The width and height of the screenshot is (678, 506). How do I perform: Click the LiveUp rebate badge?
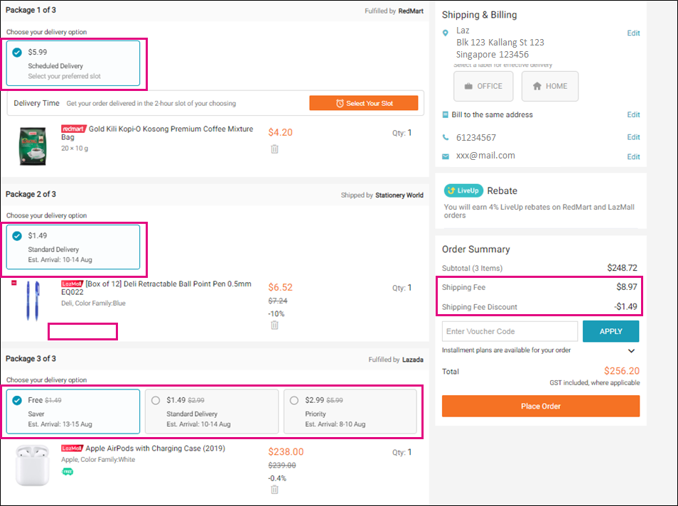[463, 190]
